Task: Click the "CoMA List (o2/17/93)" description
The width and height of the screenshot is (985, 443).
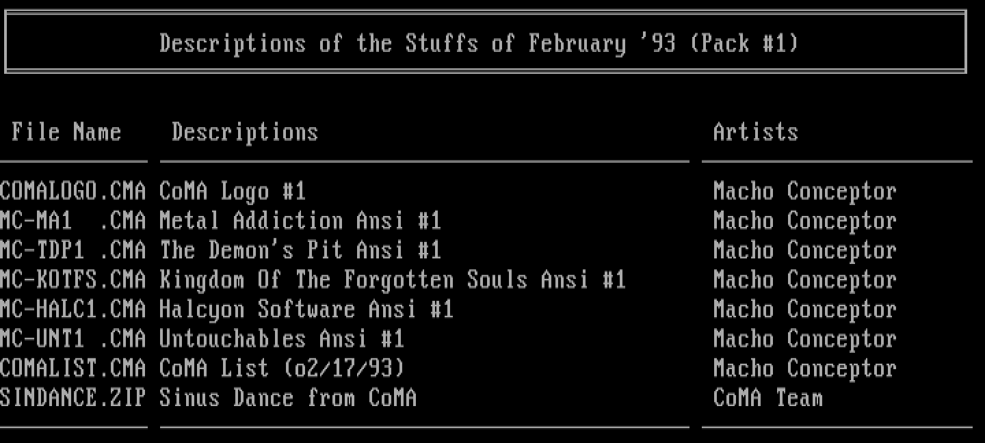Action: [x=281, y=368]
